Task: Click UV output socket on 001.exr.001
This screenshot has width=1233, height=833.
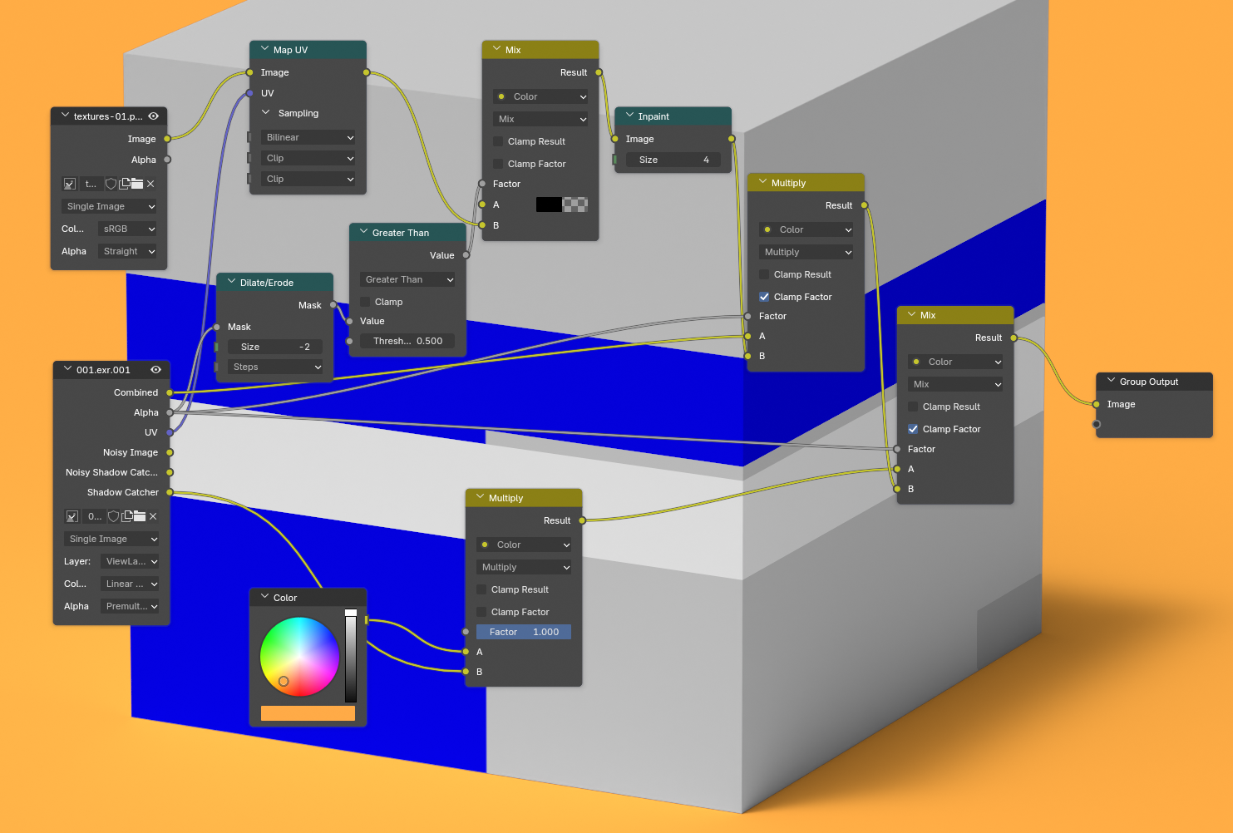Action: tap(170, 432)
